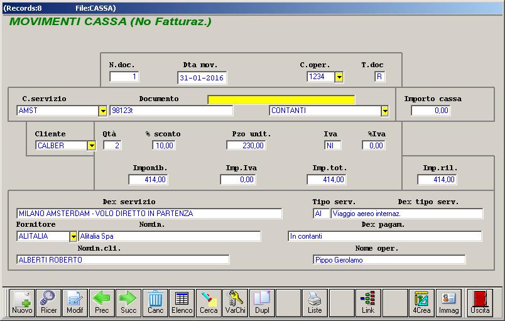
Task: Click the C.oper. field with 1234
Action: pos(321,77)
